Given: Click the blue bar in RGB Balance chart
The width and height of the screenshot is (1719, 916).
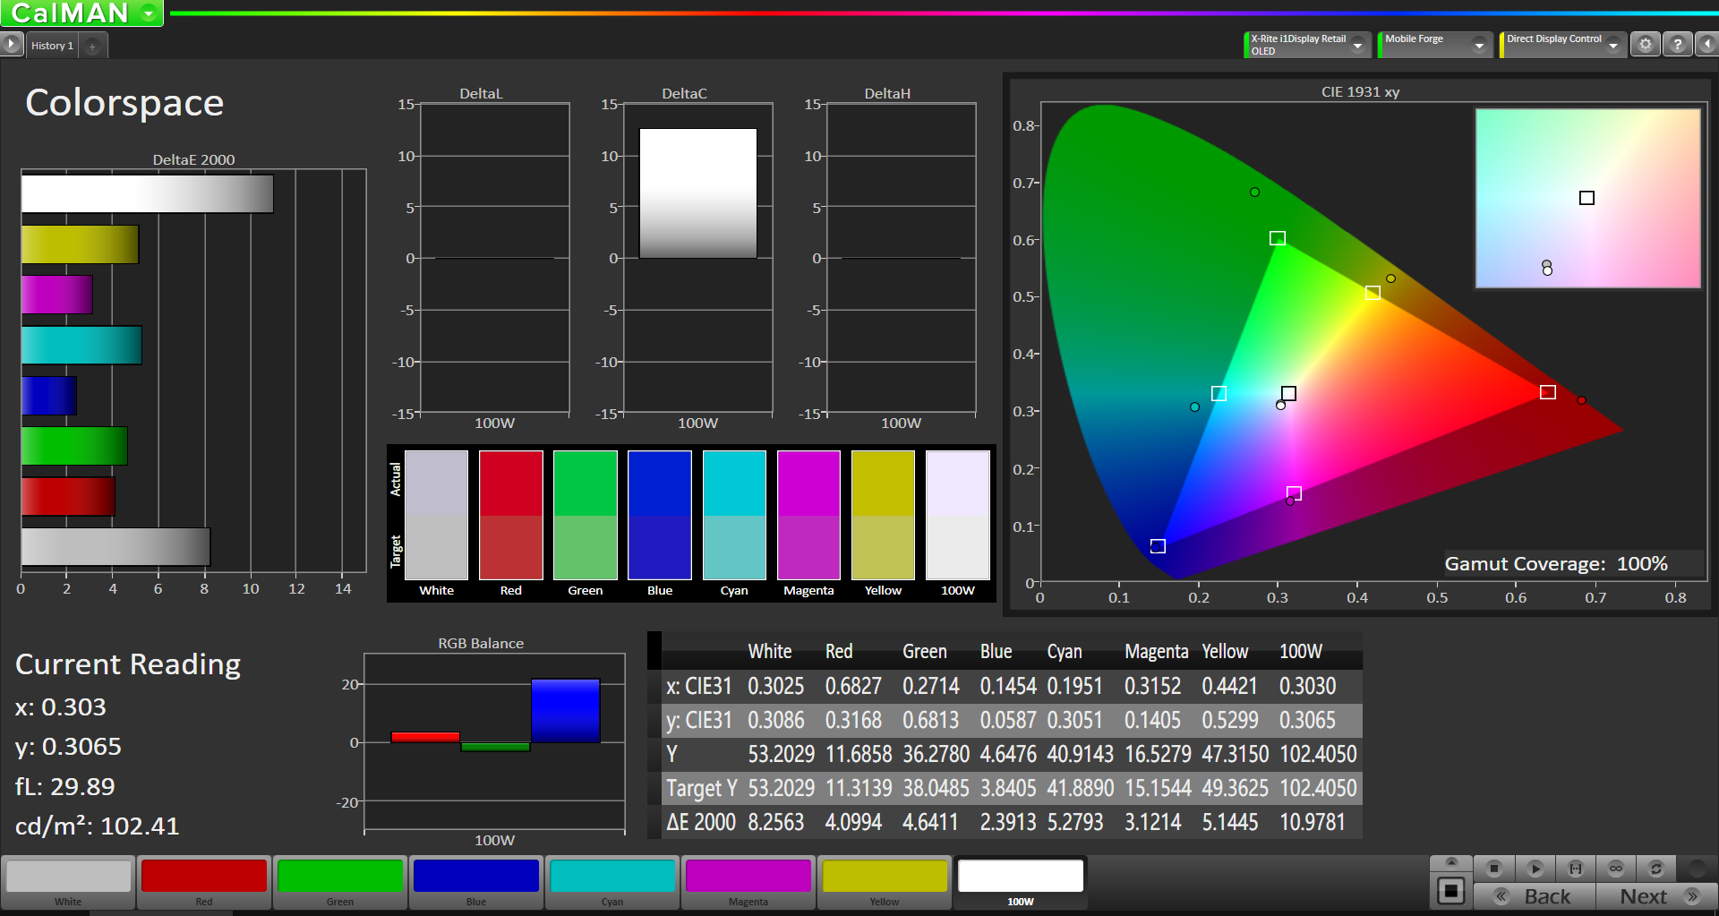Looking at the screenshot, I should tap(565, 711).
